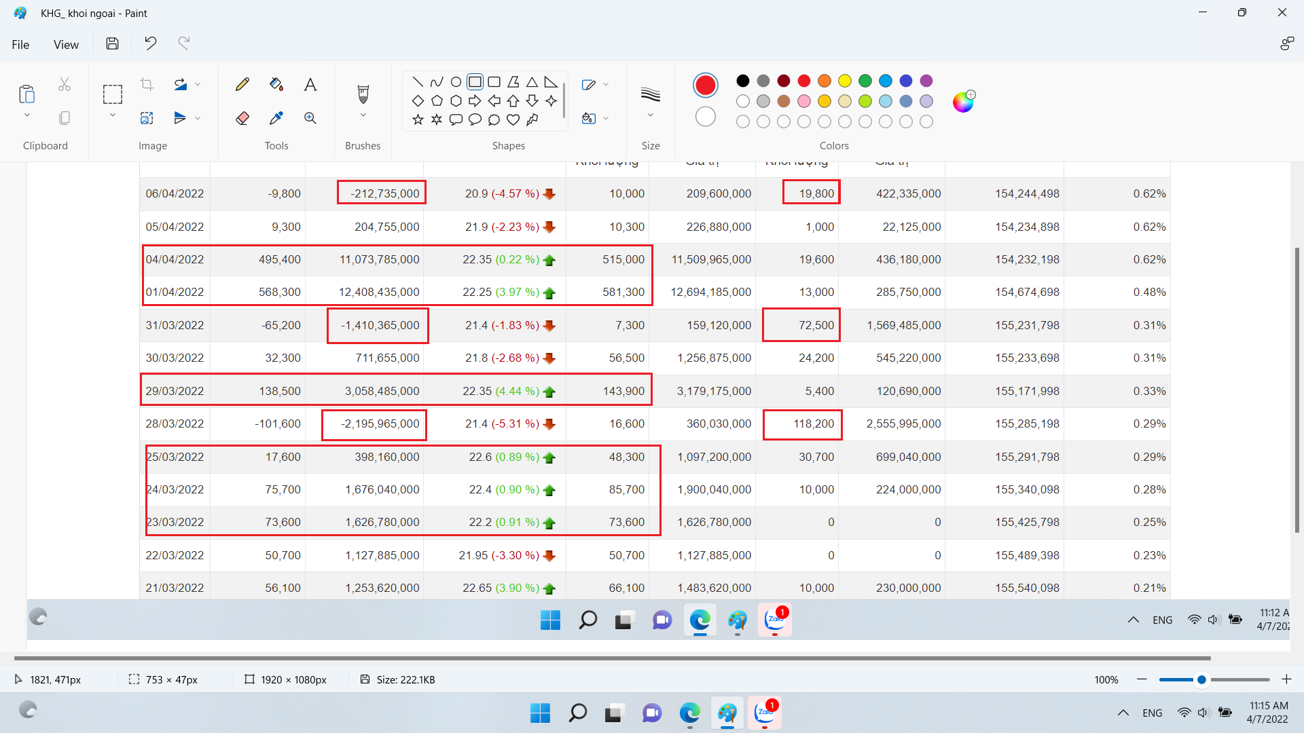1304x733 pixels.
Task: Select the Color picker eyedropper tool
Action: coord(276,118)
